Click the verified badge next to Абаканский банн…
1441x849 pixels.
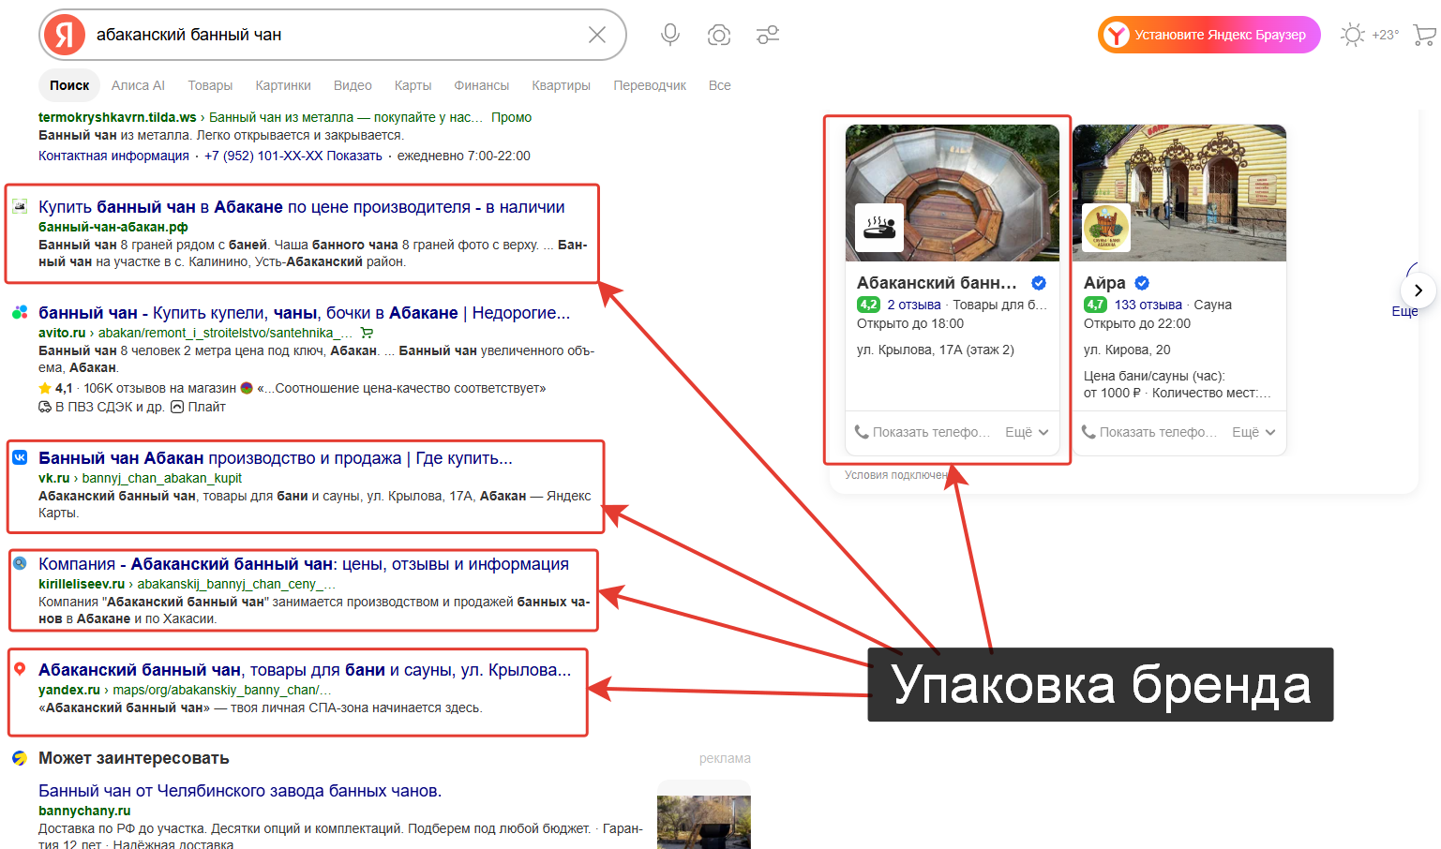1039,283
